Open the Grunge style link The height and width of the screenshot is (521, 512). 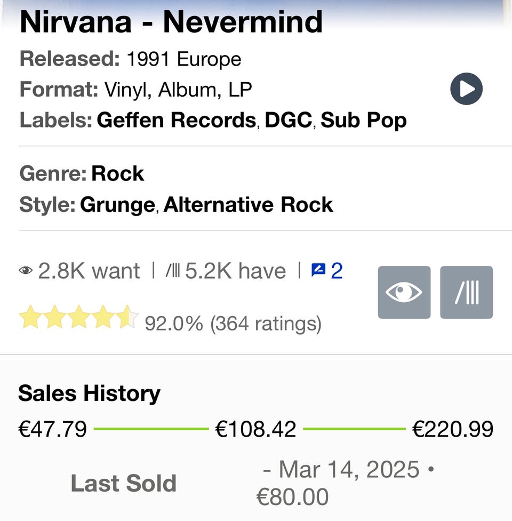coord(117,205)
